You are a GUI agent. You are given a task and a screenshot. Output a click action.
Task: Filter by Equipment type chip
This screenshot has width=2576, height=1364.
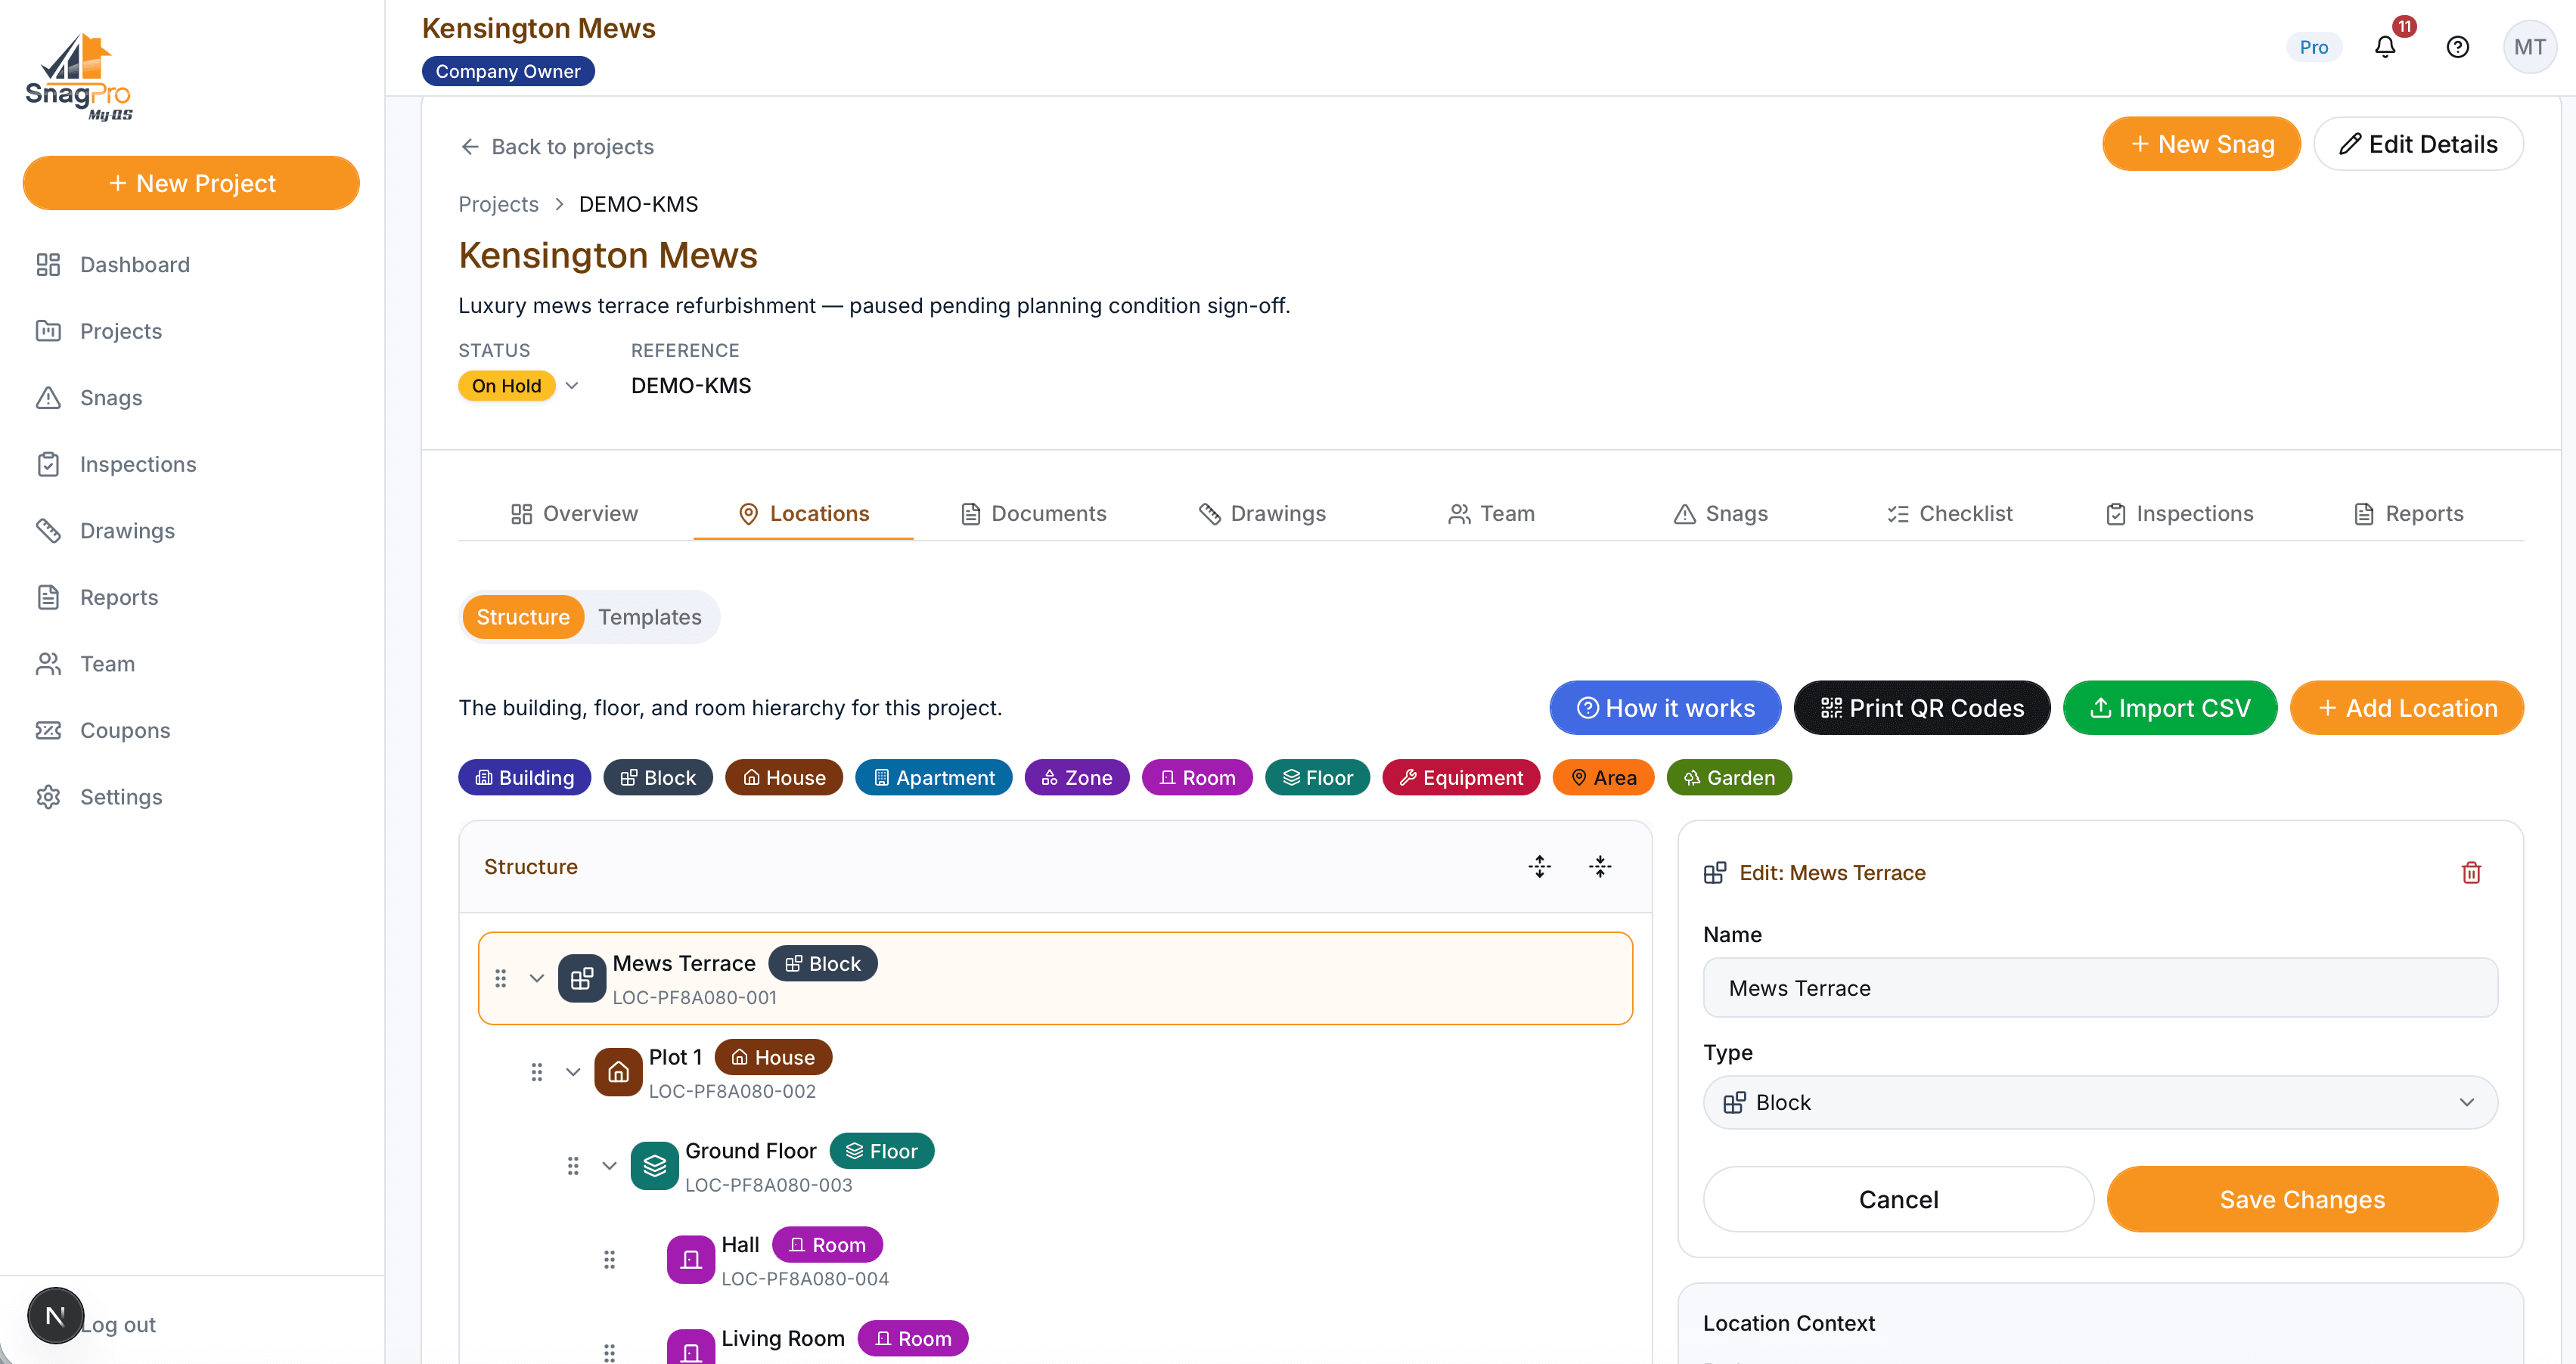click(x=1461, y=777)
